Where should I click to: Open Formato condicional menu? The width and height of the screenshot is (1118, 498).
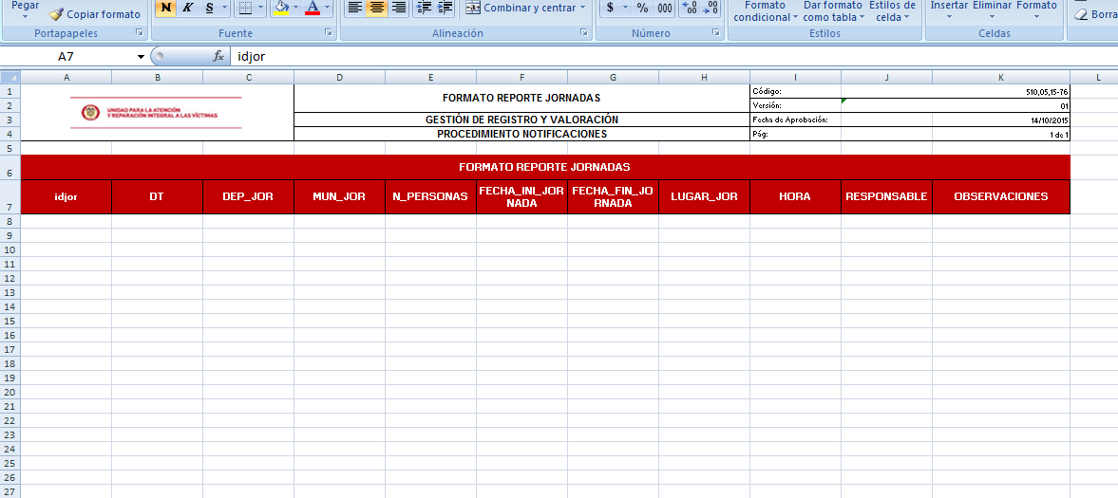pyautogui.click(x=765, y=10)
